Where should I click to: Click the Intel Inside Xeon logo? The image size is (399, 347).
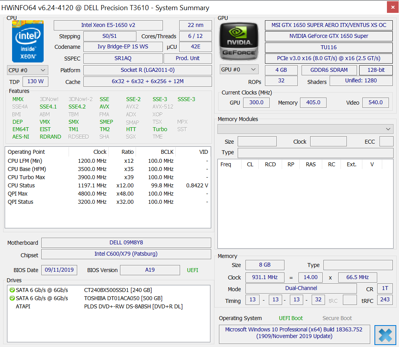28,41
